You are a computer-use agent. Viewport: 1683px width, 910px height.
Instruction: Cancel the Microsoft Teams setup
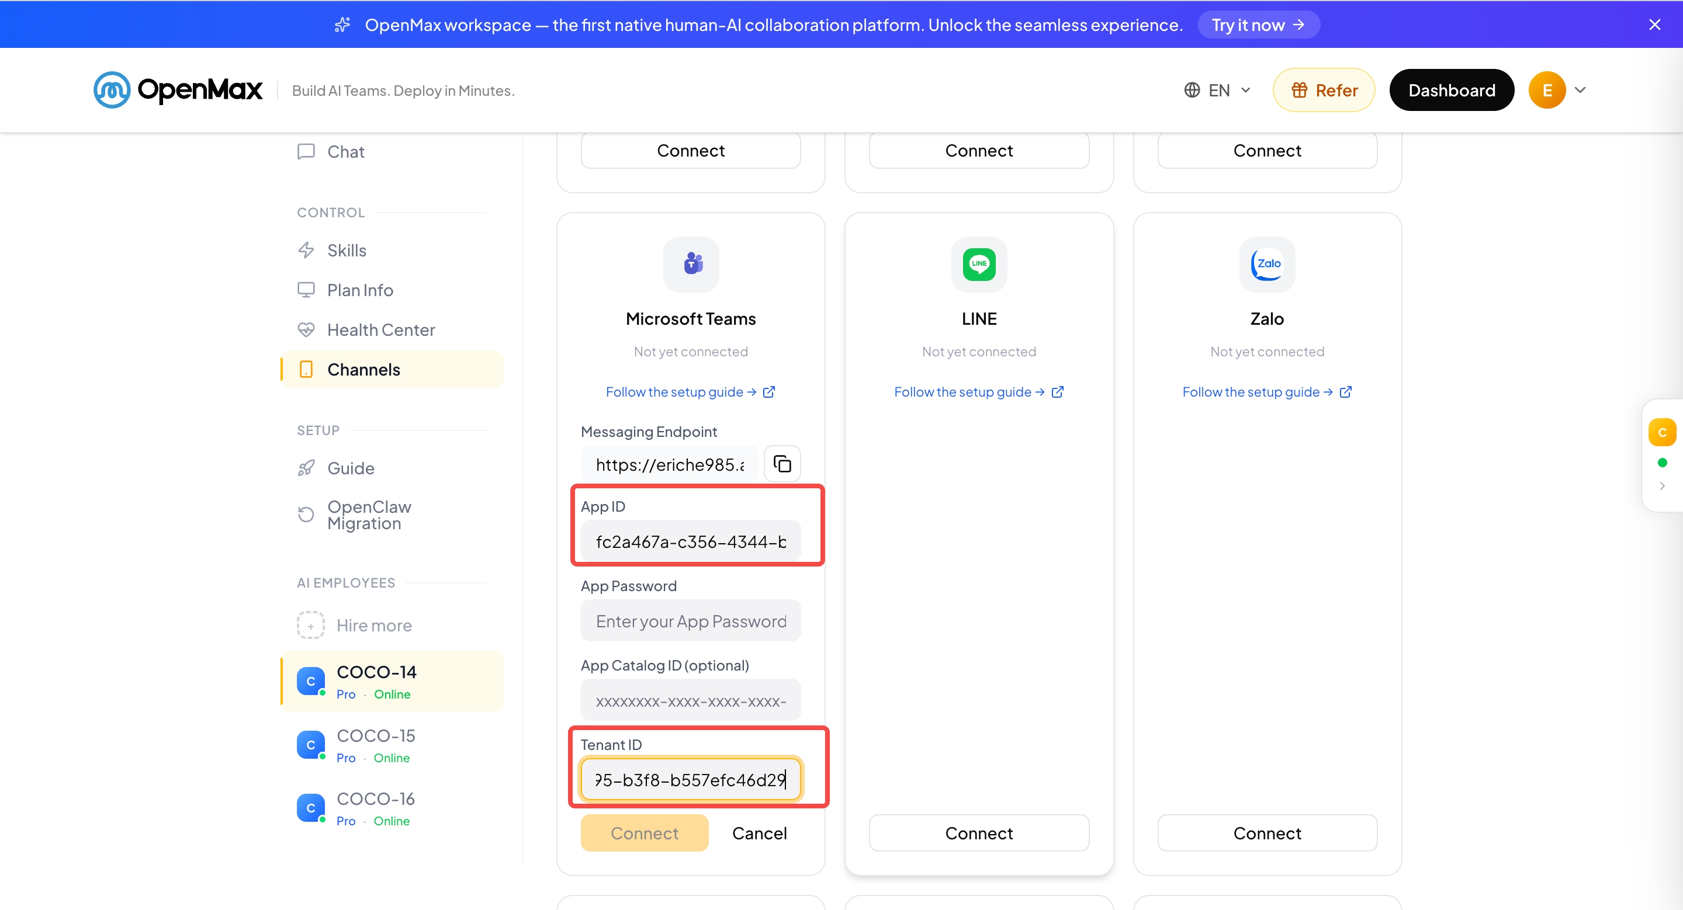(x=759, y=833)
